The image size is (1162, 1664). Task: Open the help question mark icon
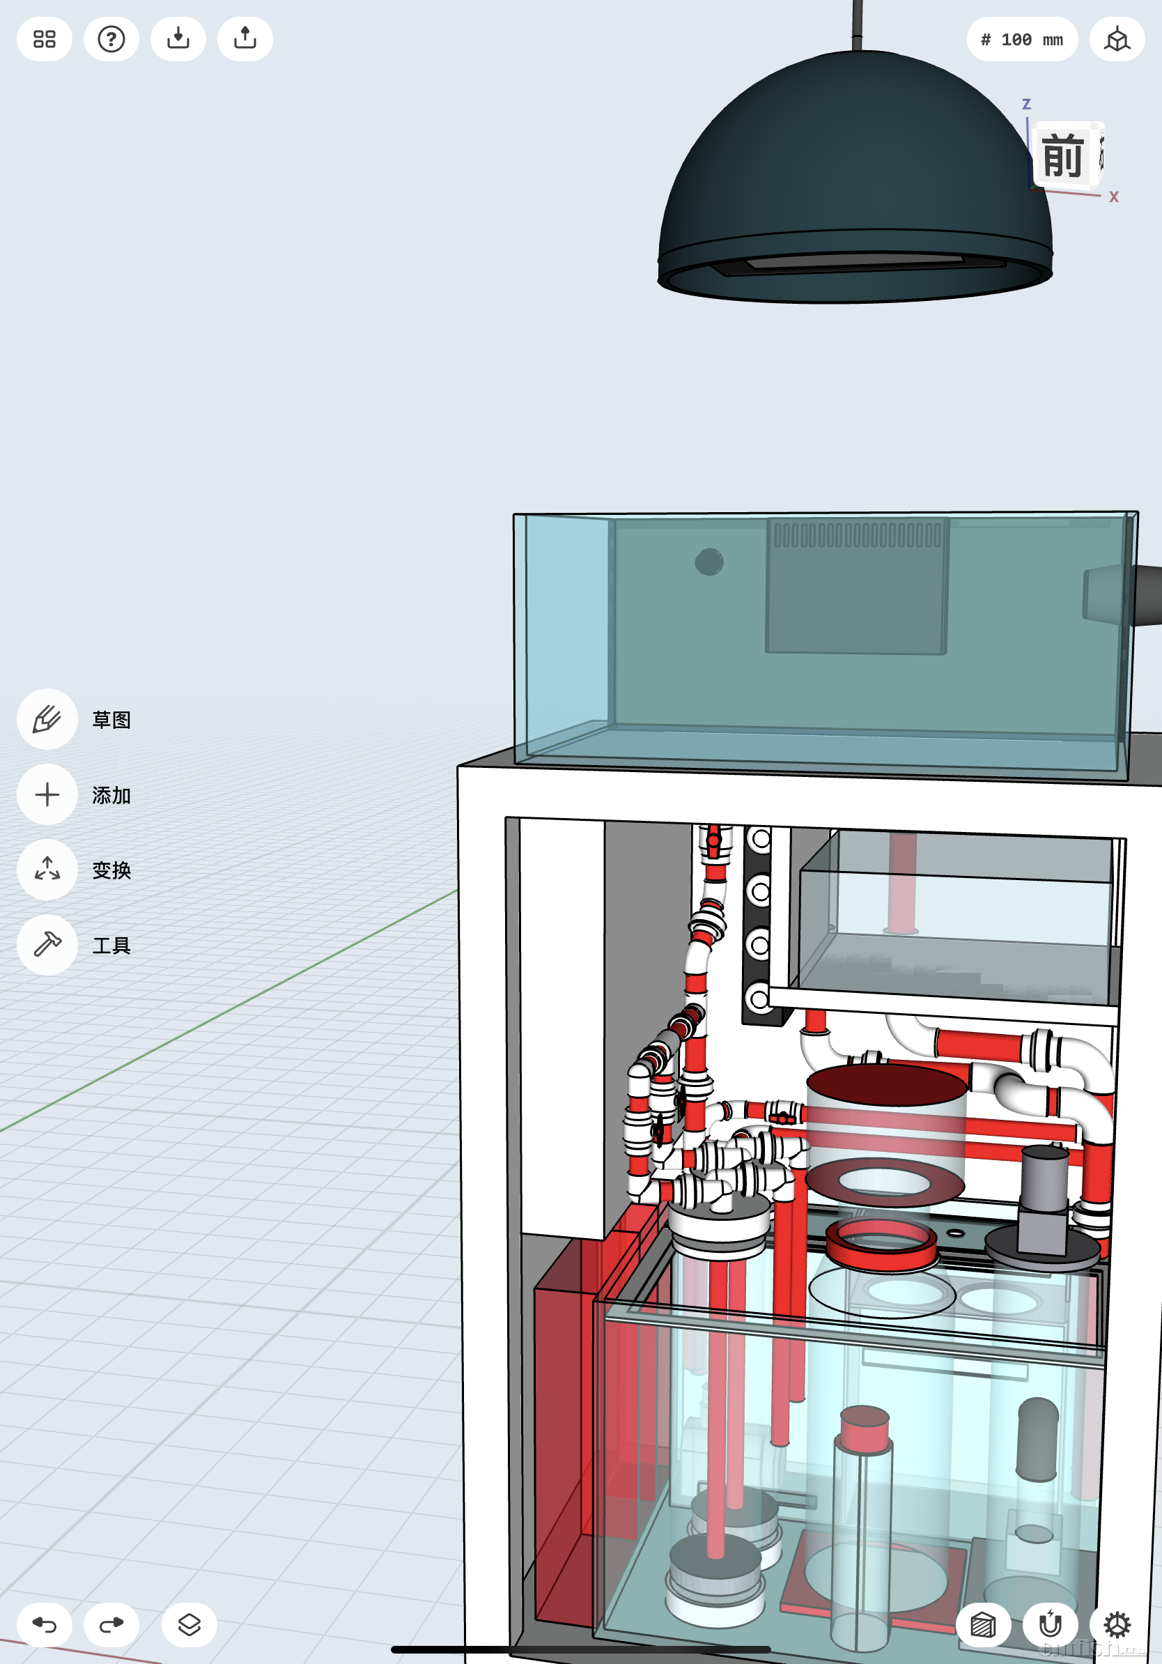pos(111,39)
